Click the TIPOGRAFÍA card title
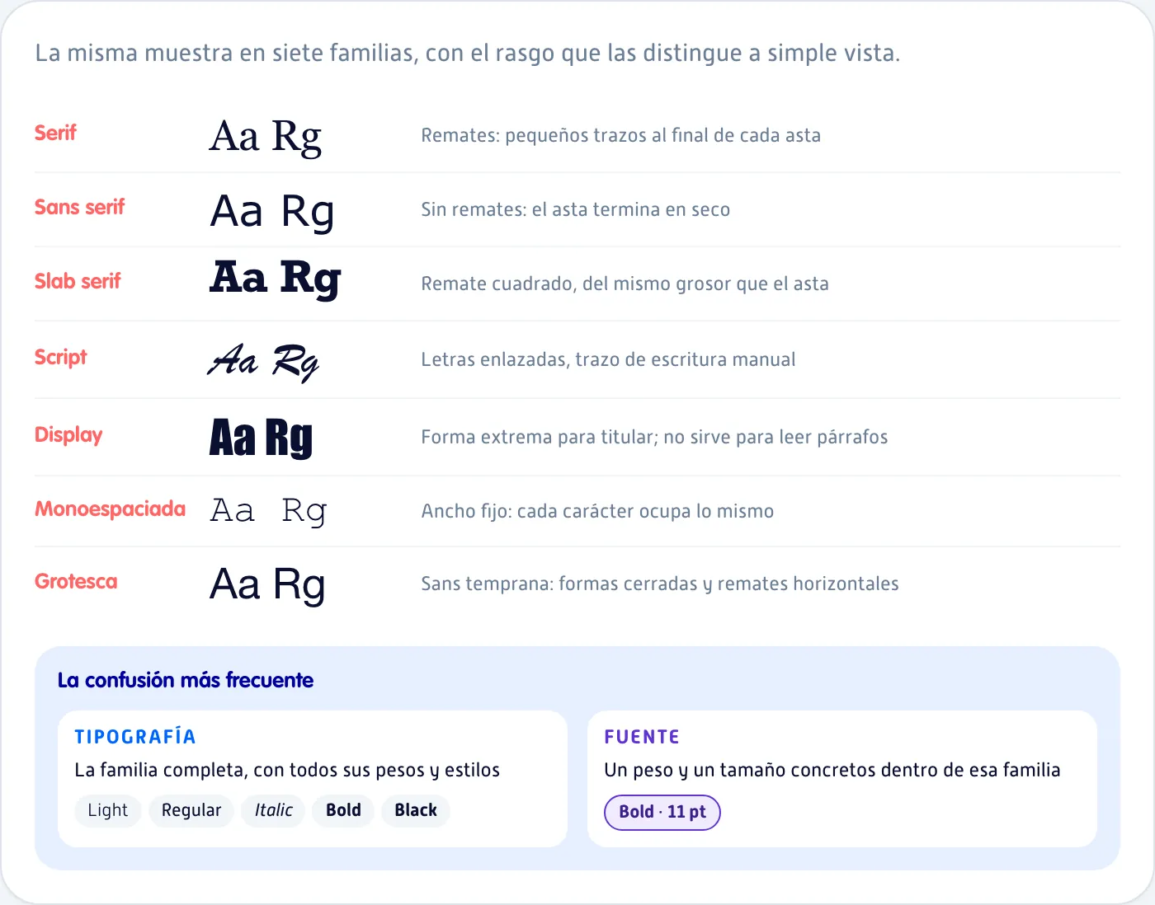The height and width of the screenshot is (905, 1155). (x=135, y=737)
